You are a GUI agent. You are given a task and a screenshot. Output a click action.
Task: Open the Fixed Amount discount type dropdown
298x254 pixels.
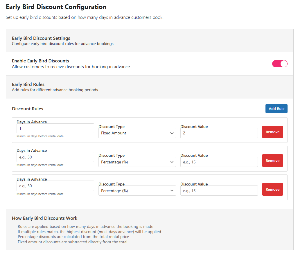pos(137,133)
